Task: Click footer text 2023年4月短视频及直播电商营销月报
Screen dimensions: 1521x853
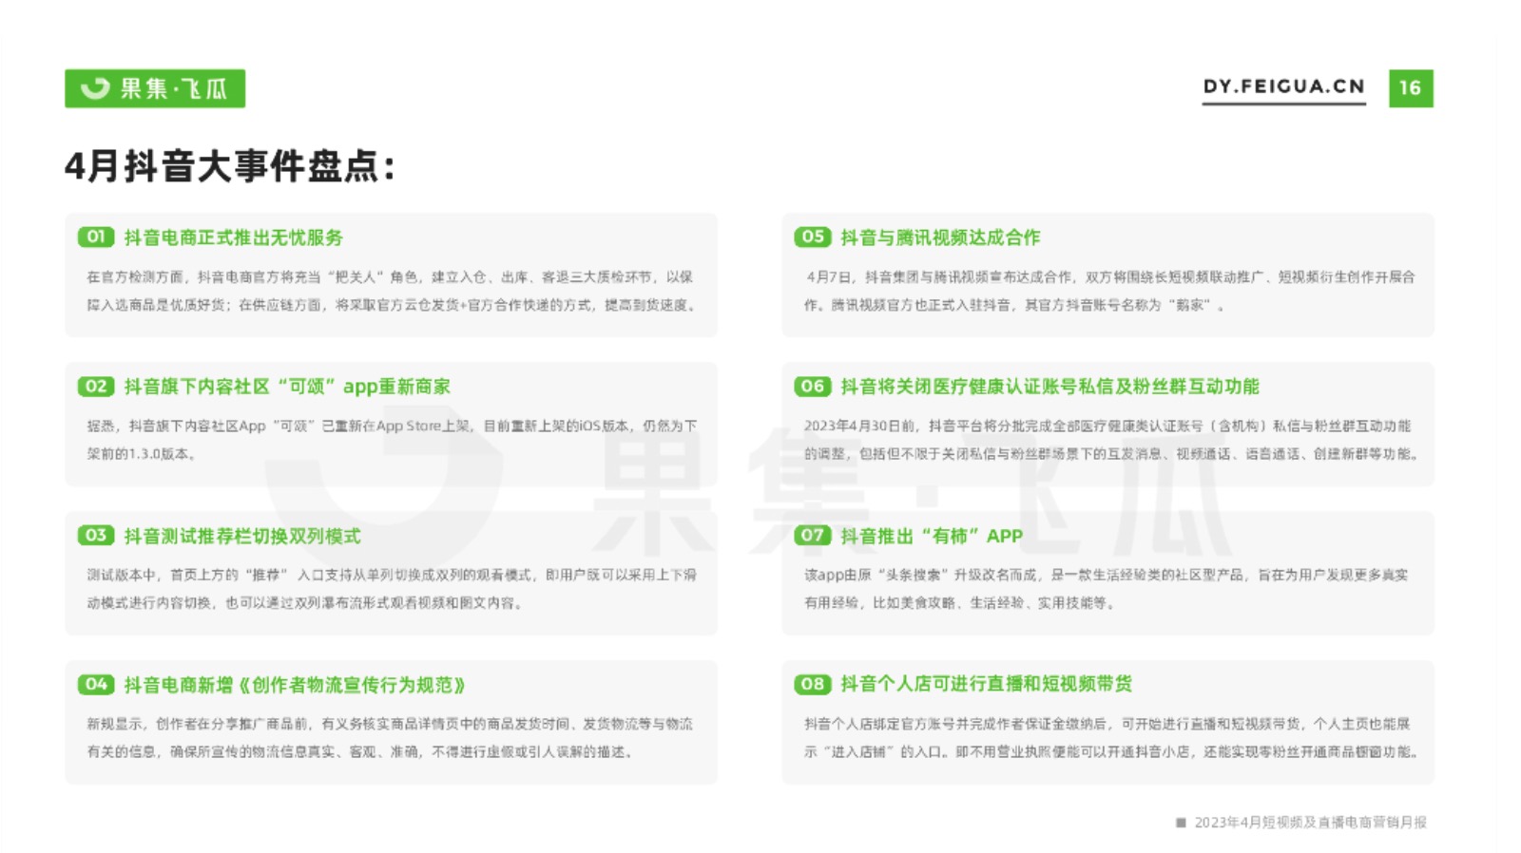Action: pyautogui.click(x=1311, y=823)
